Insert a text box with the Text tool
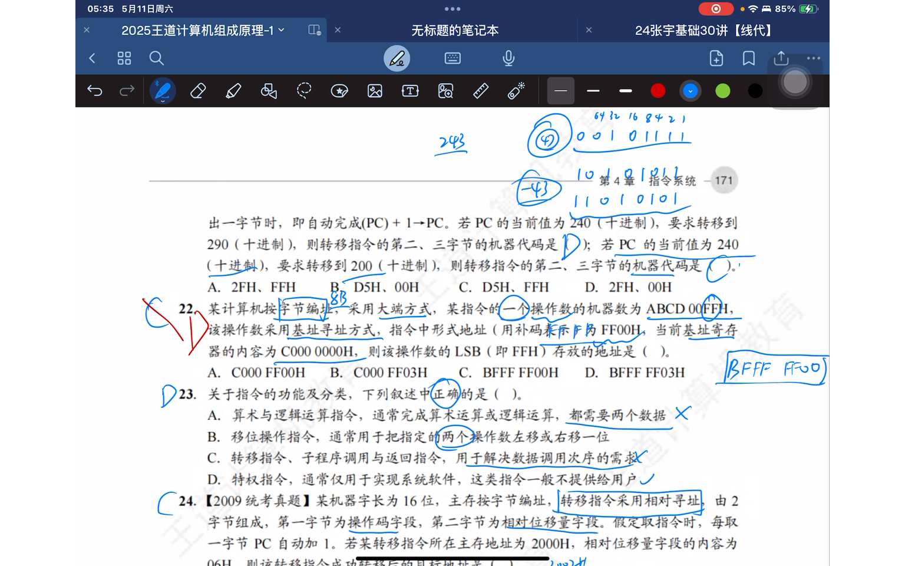The width and height of the screenshot is (905, 566). coord(410,91)
